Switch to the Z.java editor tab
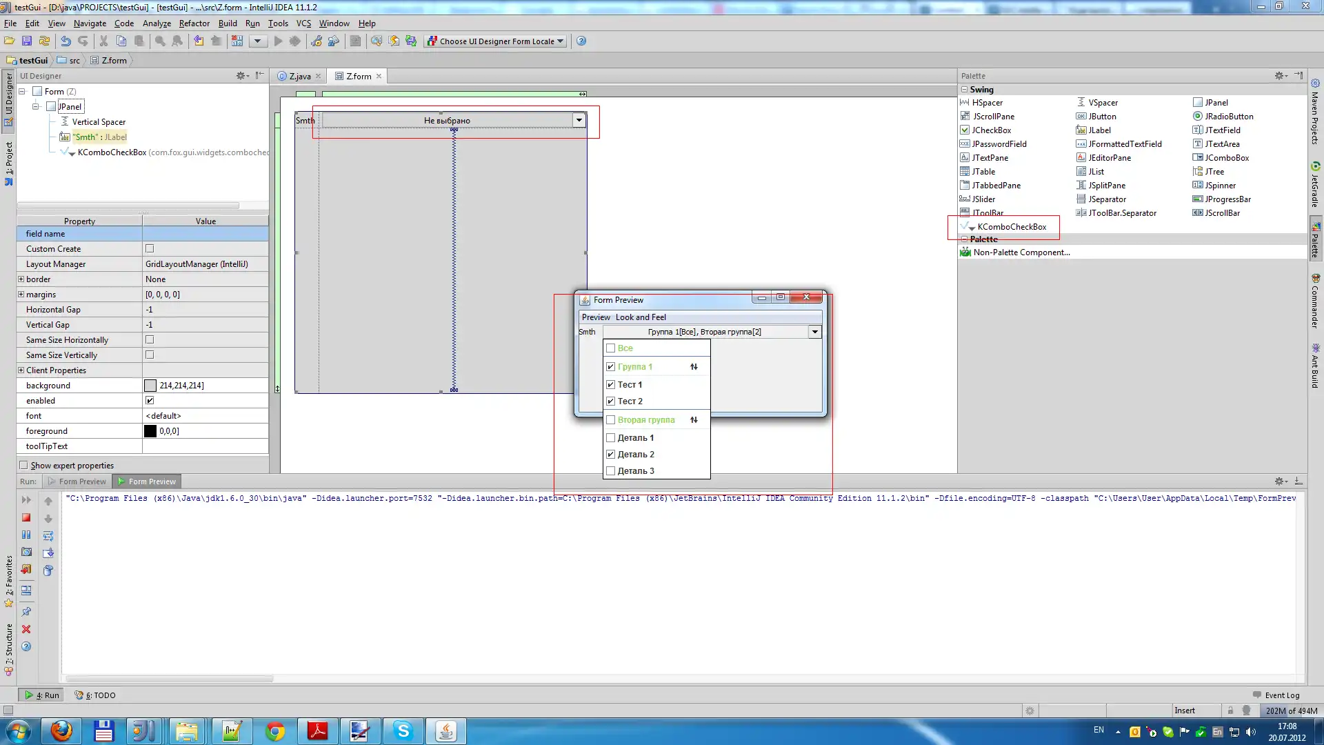This screenshot has height=745, width=1324. click(x=299, y=77)
